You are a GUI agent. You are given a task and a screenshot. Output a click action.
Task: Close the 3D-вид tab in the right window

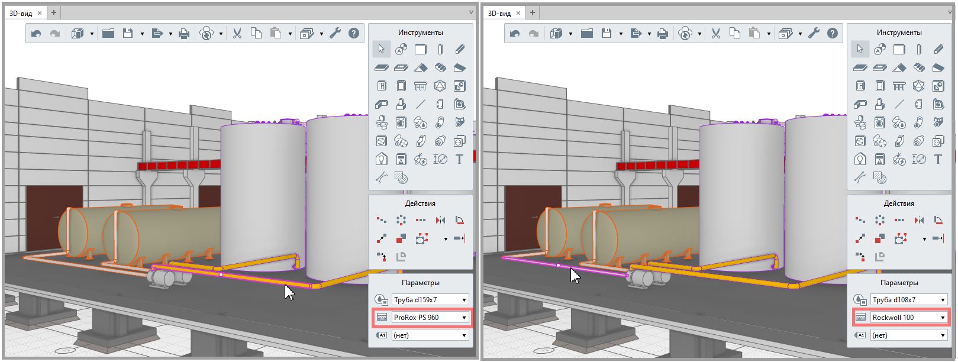click(x=518, y=13)
